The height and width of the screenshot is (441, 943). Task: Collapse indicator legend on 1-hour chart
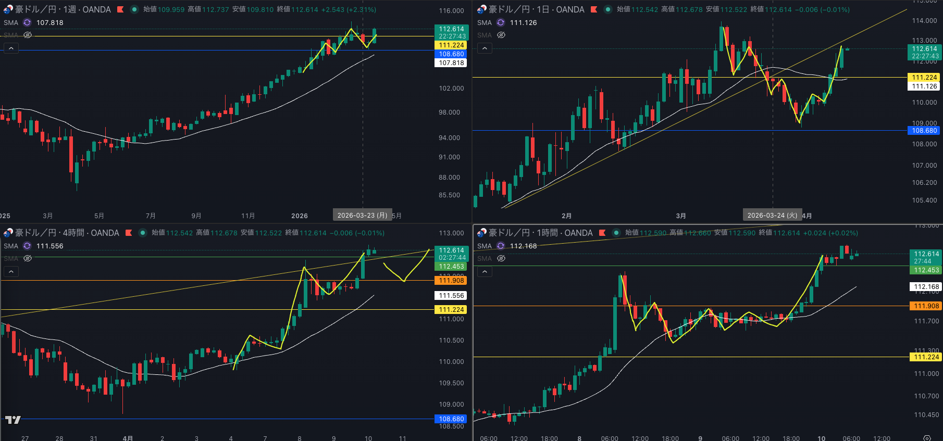point(485,272)
